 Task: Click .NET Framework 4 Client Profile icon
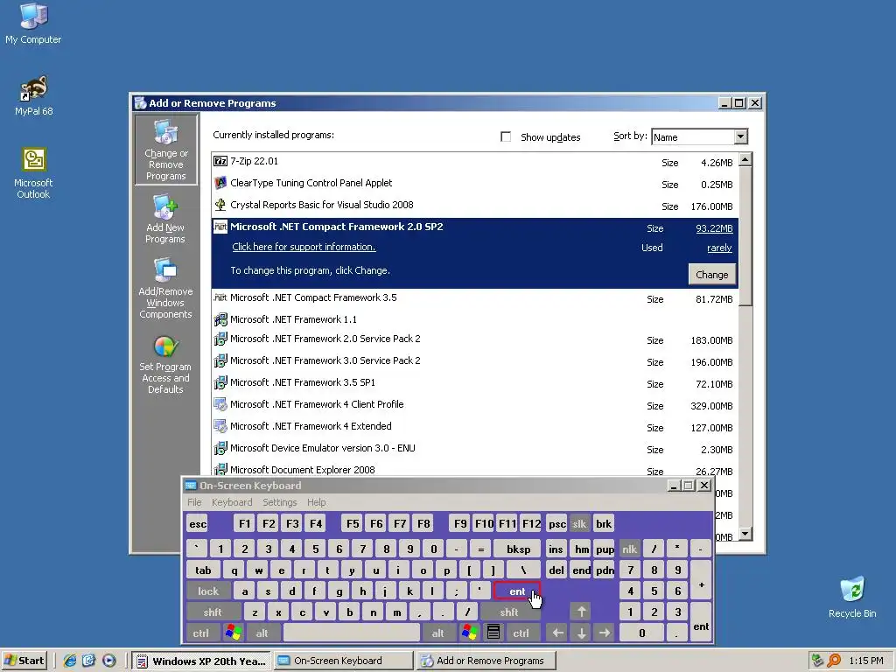(x=220, y=404)
